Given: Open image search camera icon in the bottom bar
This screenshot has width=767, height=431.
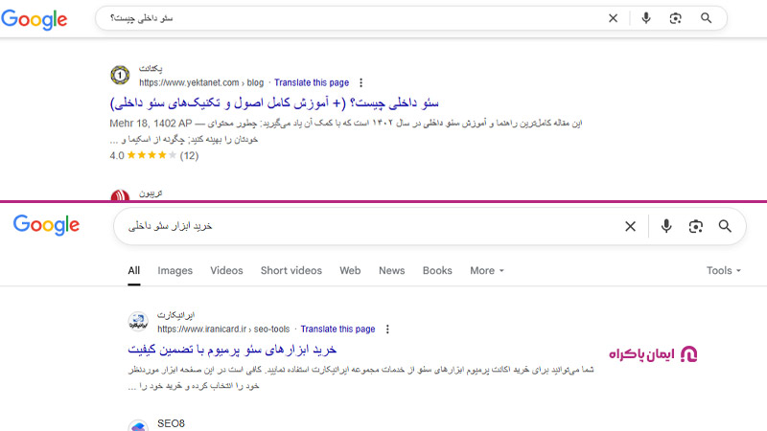Looking at the screenshot, I should 696,226.
